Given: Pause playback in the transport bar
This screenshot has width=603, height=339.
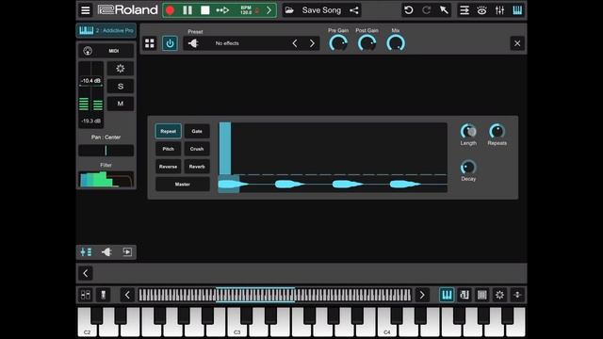Looking at the screenshot, I should pos(187,10).
